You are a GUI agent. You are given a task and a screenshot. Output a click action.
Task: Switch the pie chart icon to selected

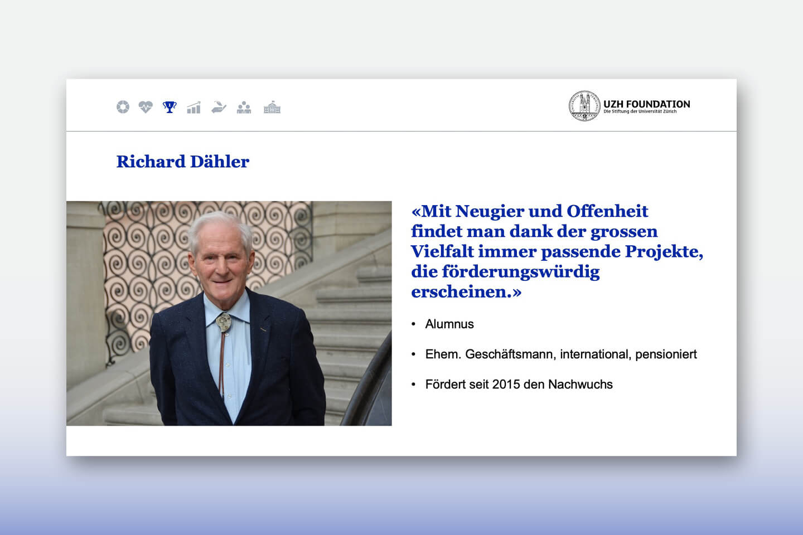123,107
